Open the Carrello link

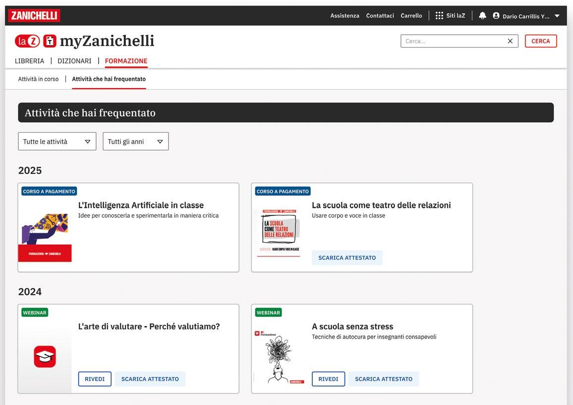[x=411, y=16]
